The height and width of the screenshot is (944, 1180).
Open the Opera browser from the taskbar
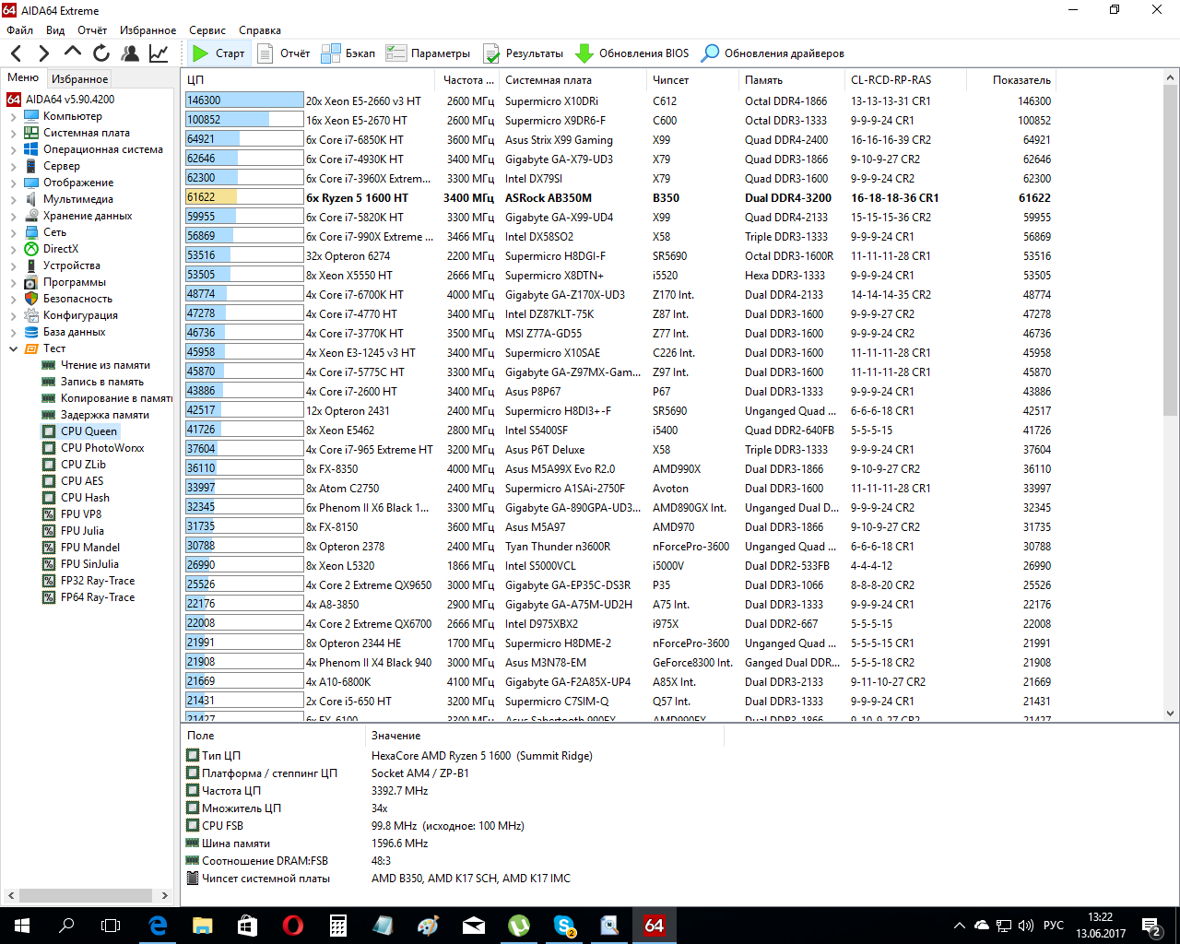293,926
